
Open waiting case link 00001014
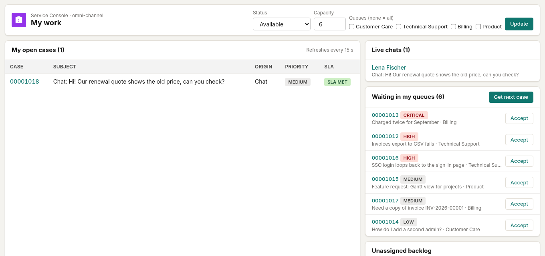(385, 222)
